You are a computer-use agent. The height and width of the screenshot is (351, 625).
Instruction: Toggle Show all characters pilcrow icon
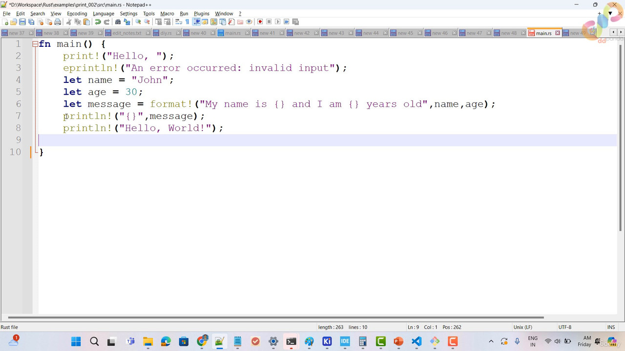coord(187,21)
